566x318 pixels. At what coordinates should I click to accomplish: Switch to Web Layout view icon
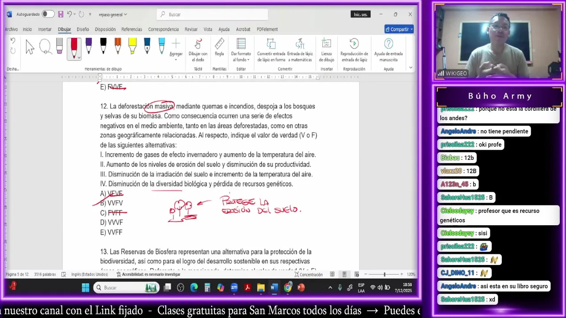(x=356, y=274)
